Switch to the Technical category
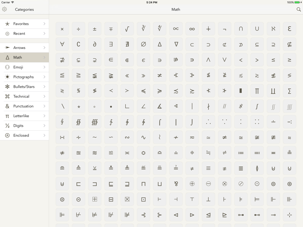The height and width of the screenshot is (227, 303). point(24,96)
